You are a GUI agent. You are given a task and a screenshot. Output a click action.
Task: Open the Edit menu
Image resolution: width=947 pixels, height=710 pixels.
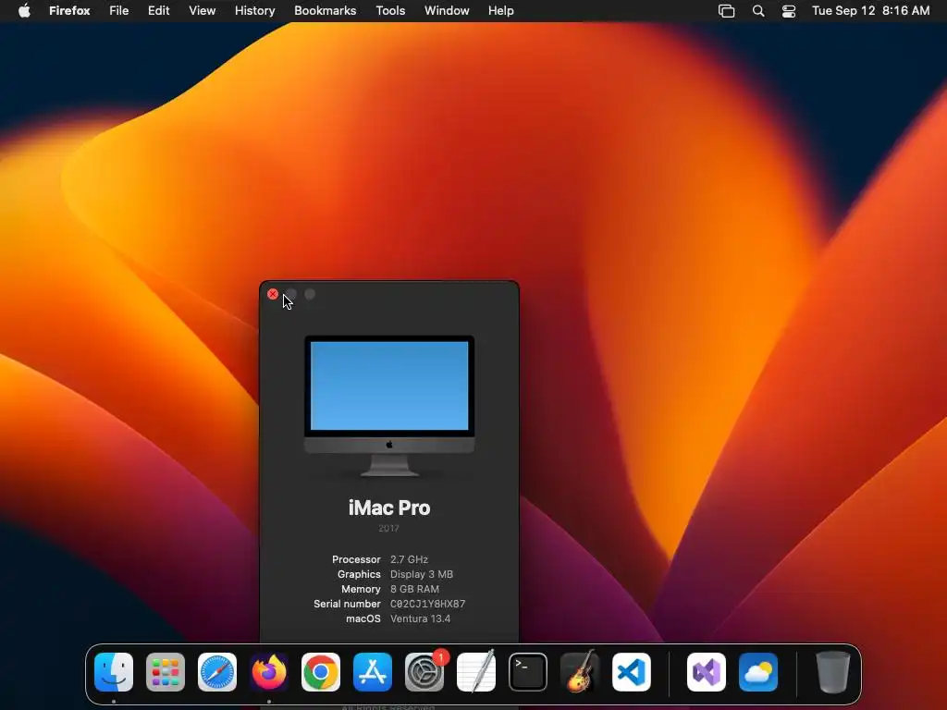[x=159, y=11]
